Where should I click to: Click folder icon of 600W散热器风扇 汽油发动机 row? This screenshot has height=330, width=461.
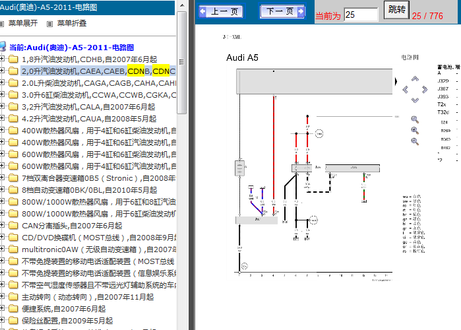click(x=13, y=166)
